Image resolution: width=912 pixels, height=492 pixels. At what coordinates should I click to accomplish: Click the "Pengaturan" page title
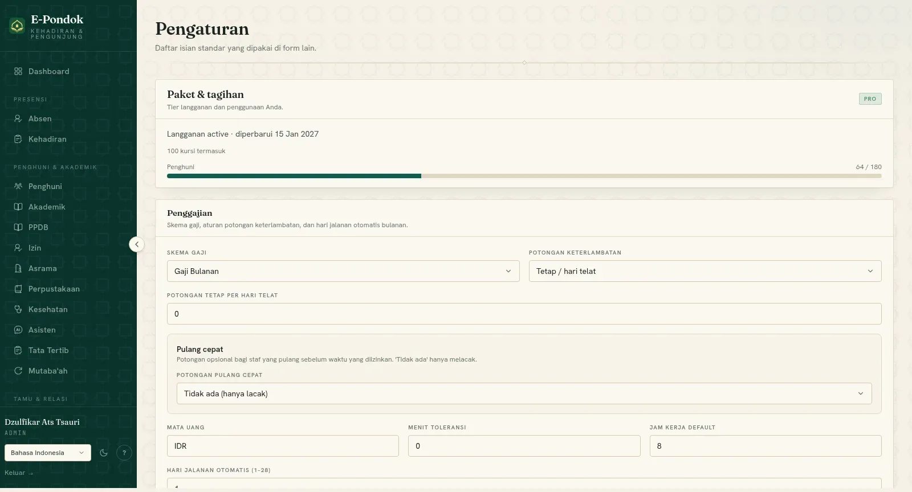coord(202,29)
